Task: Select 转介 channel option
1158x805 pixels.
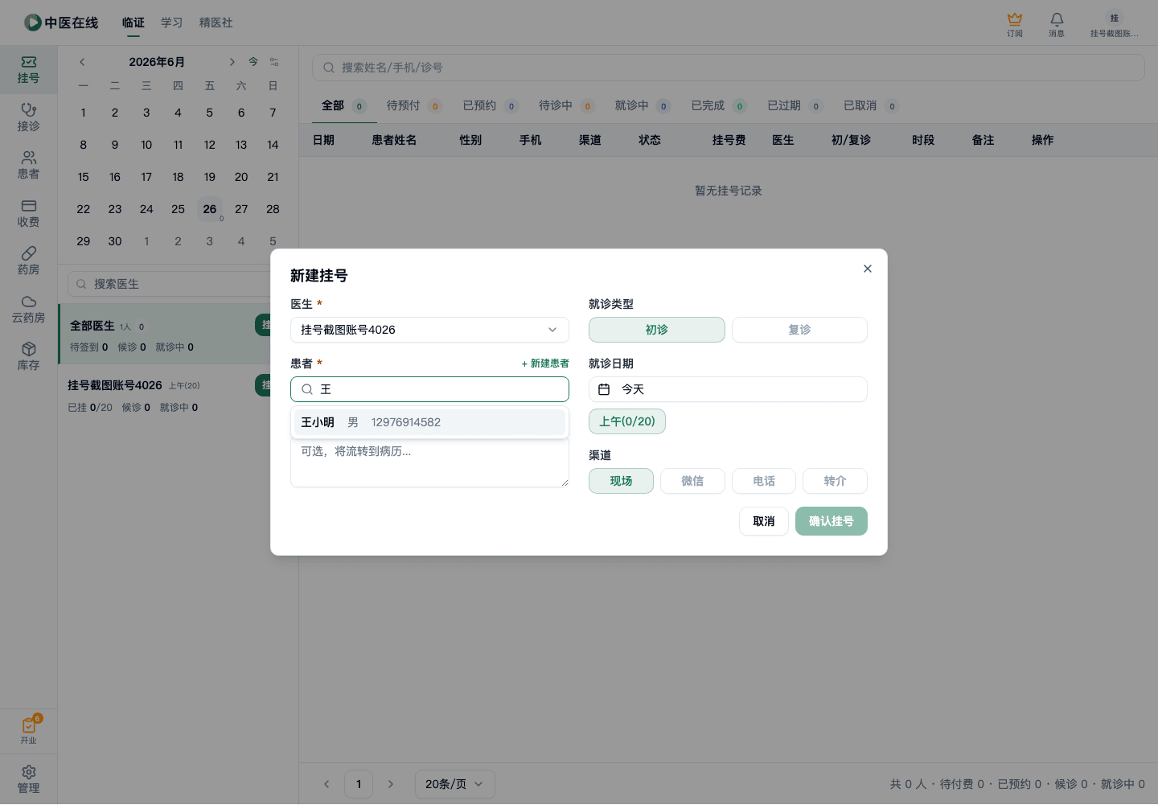Action: (835, 481)
